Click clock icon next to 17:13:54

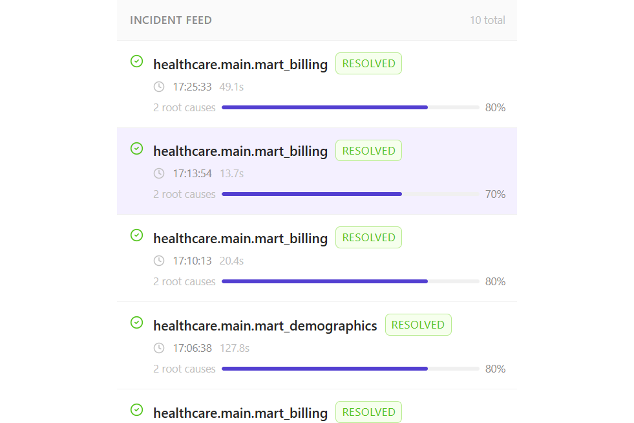click(159, 173)
